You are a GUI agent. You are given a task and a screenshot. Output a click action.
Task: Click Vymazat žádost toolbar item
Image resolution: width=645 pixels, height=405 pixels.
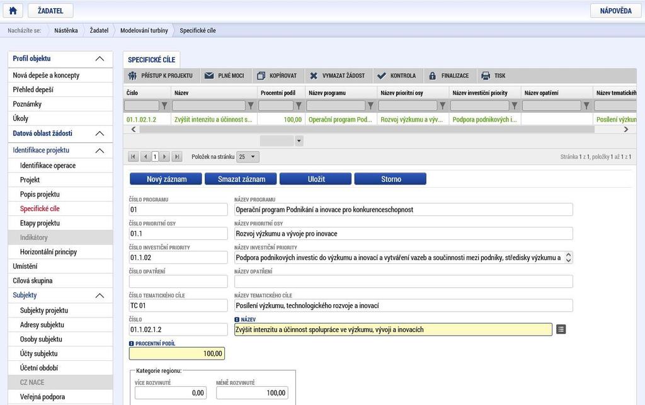[x=338, y=76]
